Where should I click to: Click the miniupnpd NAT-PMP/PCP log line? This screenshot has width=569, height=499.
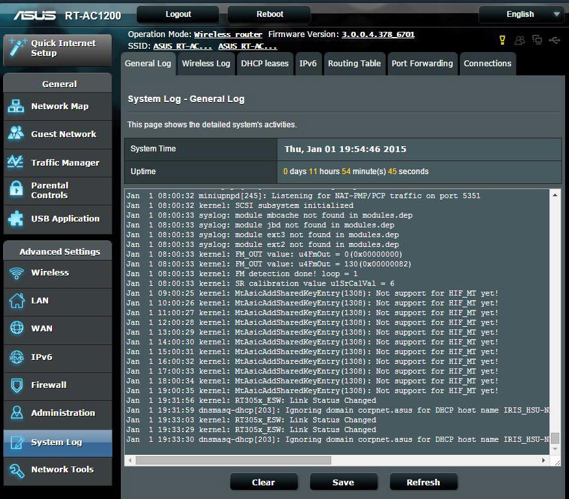point(303,196)
